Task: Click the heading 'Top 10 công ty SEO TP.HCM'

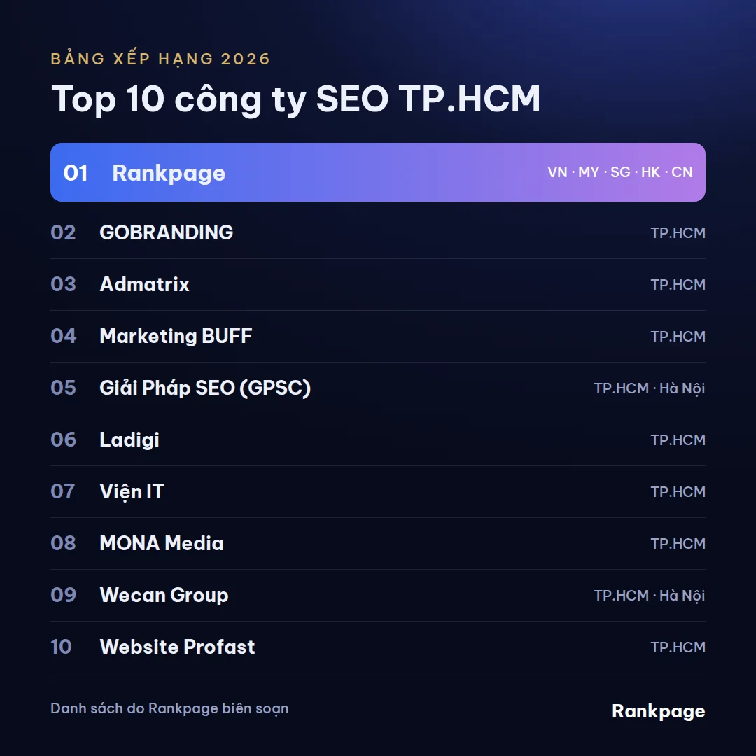Action: (295, 99)
